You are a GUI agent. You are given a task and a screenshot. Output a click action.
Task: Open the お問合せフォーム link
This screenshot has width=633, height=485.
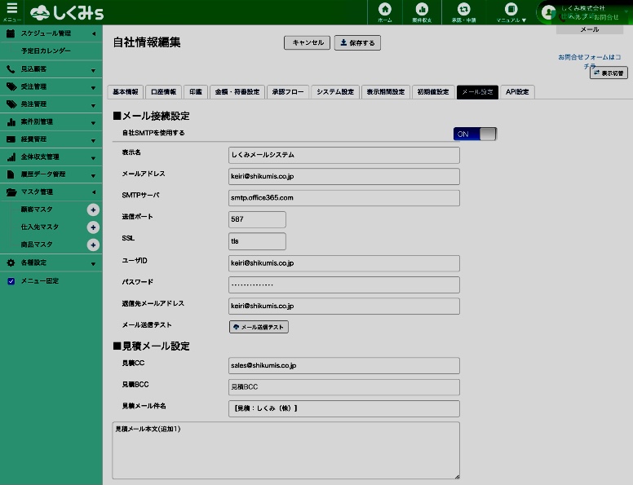click(x=590, y=61)
